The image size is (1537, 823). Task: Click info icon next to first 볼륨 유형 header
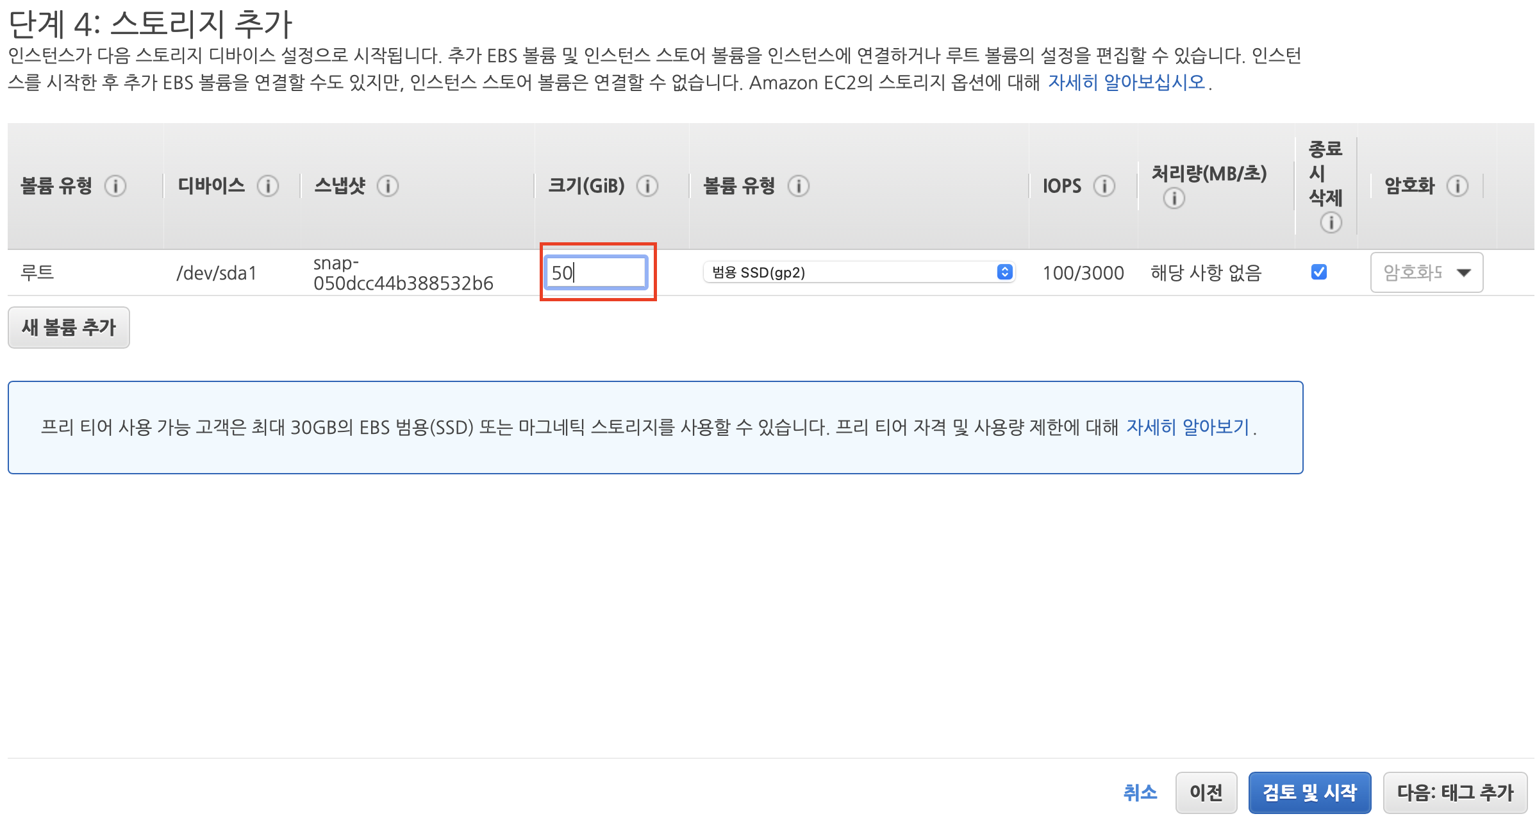point(115,186)
